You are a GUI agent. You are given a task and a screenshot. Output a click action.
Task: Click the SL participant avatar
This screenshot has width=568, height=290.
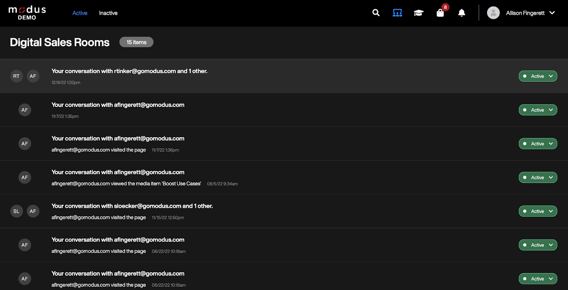coord(16,211)
